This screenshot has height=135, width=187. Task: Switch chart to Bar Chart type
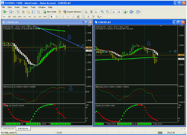pyautogui.click(x=86, y=12)
